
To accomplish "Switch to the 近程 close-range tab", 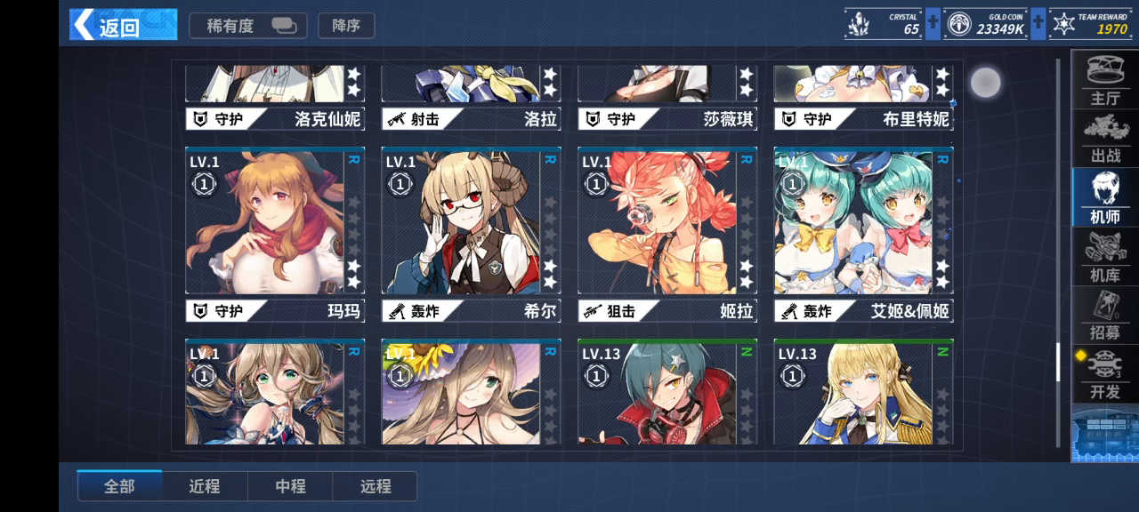I will [x=204, y=486].
